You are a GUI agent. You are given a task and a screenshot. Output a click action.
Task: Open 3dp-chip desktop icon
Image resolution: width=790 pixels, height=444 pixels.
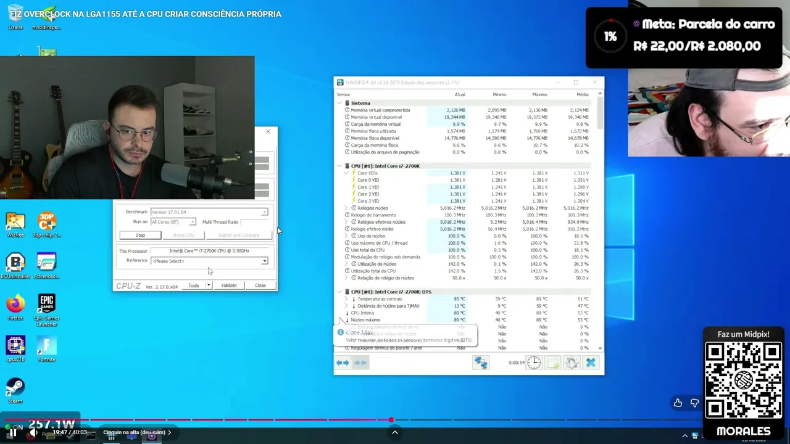[x=46, y=225]
